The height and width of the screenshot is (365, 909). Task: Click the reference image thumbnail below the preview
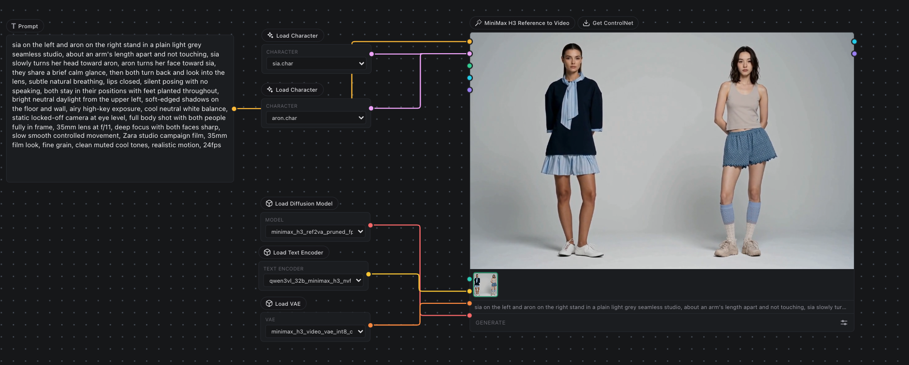486,285
